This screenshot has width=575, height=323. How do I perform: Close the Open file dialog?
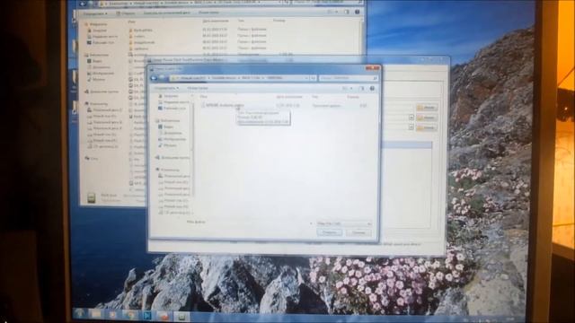pos(373,68)
